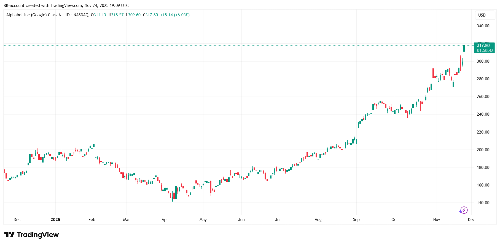Click the 340.00 price axis label
The width and height of the screenshot is (500, 245).
click(x=483, y=26)
